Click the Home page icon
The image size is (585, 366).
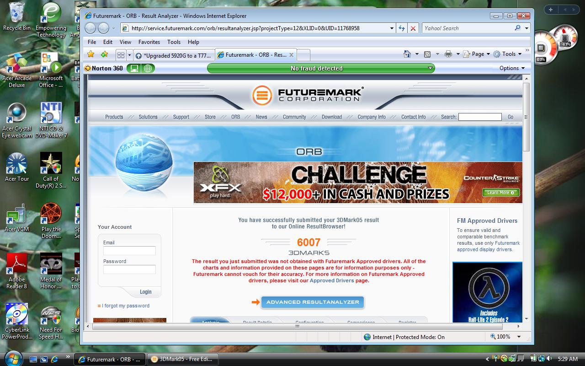pos(407,54)
